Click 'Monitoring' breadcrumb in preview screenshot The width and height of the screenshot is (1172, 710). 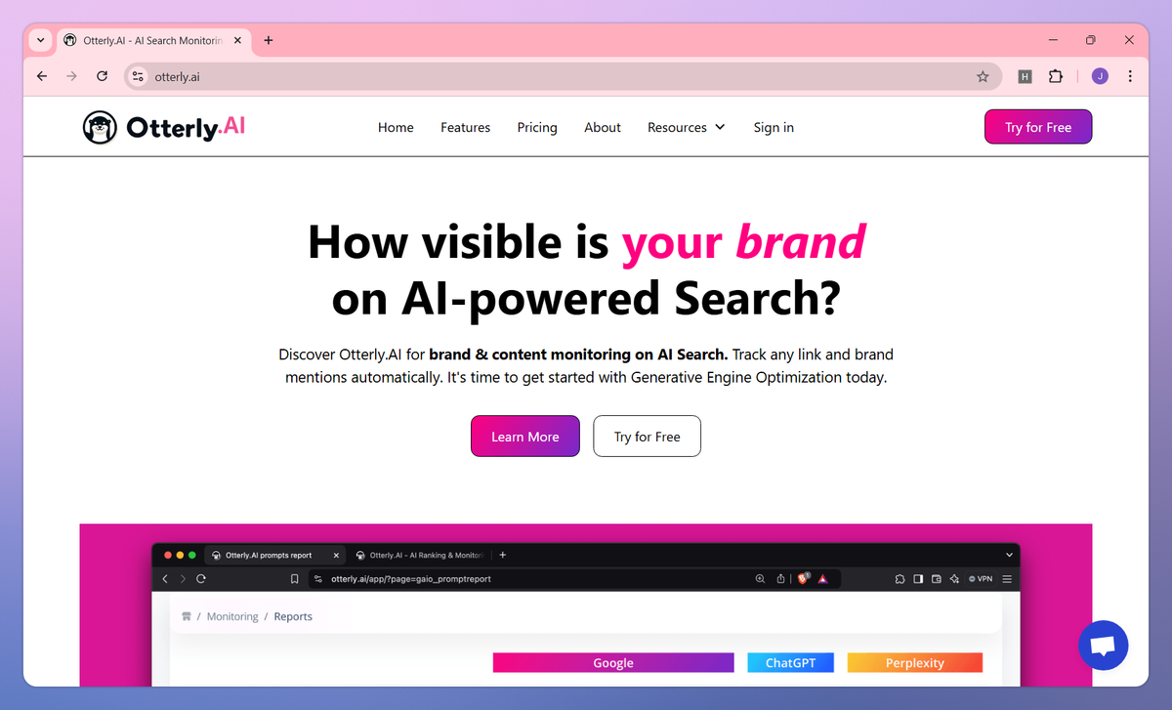pos(232,616)
